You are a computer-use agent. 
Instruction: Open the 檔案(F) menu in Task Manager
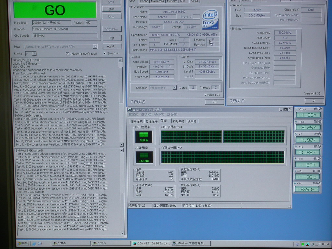click(x=133, y=114)
